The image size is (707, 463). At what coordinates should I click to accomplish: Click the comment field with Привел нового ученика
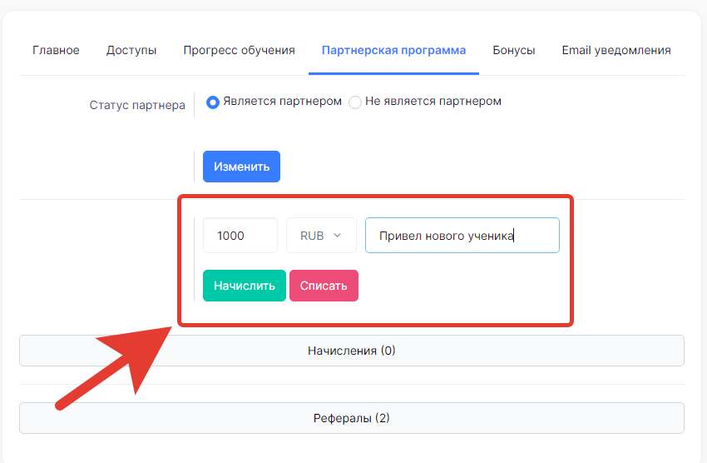(462, 236)
